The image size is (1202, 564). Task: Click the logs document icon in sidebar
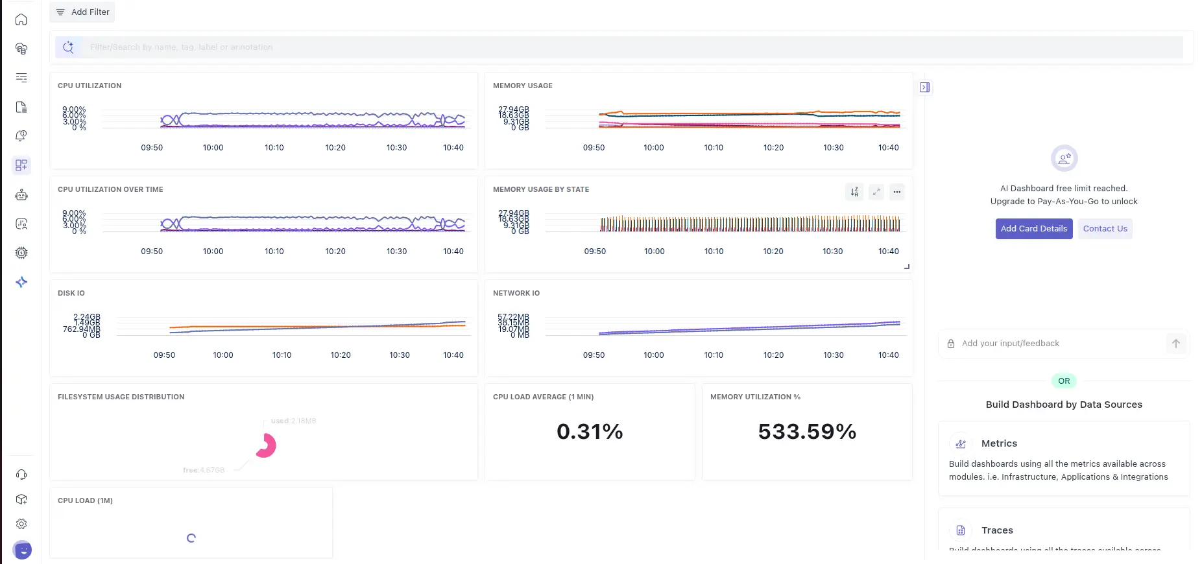pos(21,107)
